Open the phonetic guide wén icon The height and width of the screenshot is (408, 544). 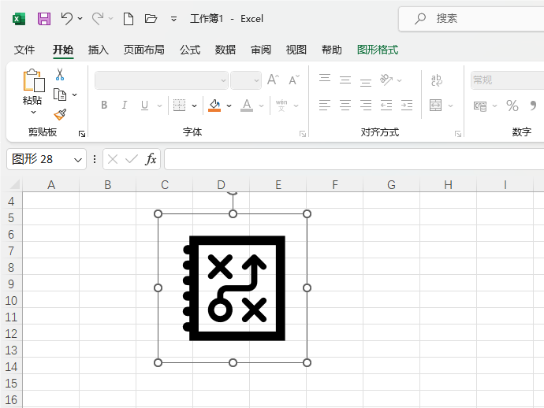(281, 105)
